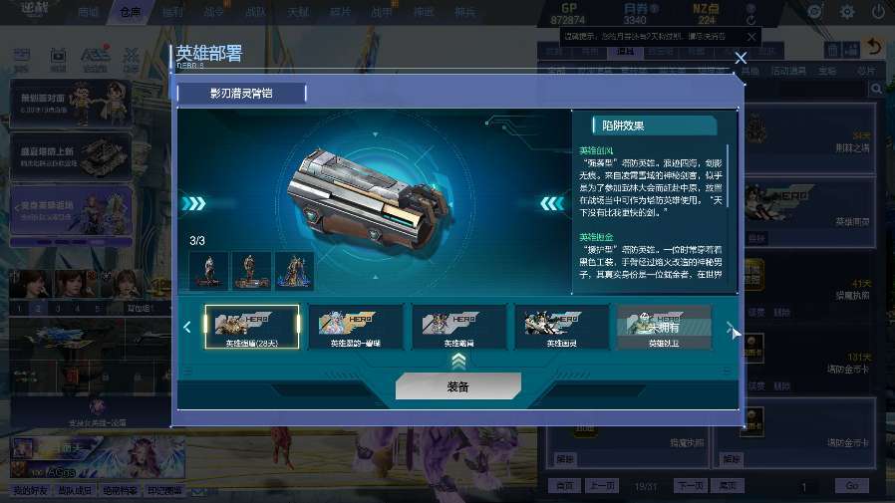
Task: Expand the upward double-chevron above 装备
Action: (x=458, y=362)
